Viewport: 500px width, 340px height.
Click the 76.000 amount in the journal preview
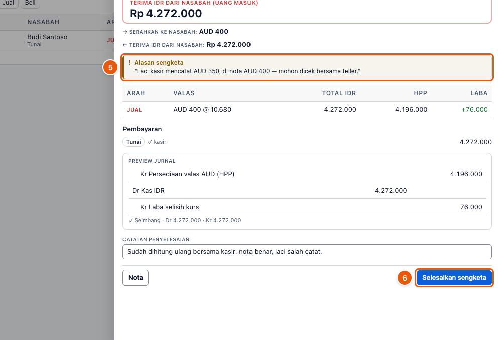471,207
